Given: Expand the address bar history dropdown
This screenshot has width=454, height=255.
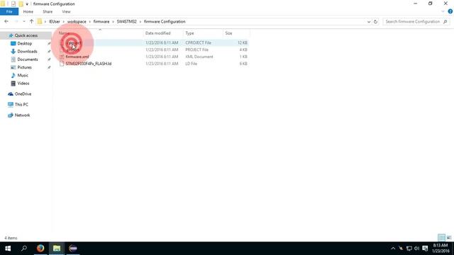Looking at the screenshot, I should pos(369,22).
